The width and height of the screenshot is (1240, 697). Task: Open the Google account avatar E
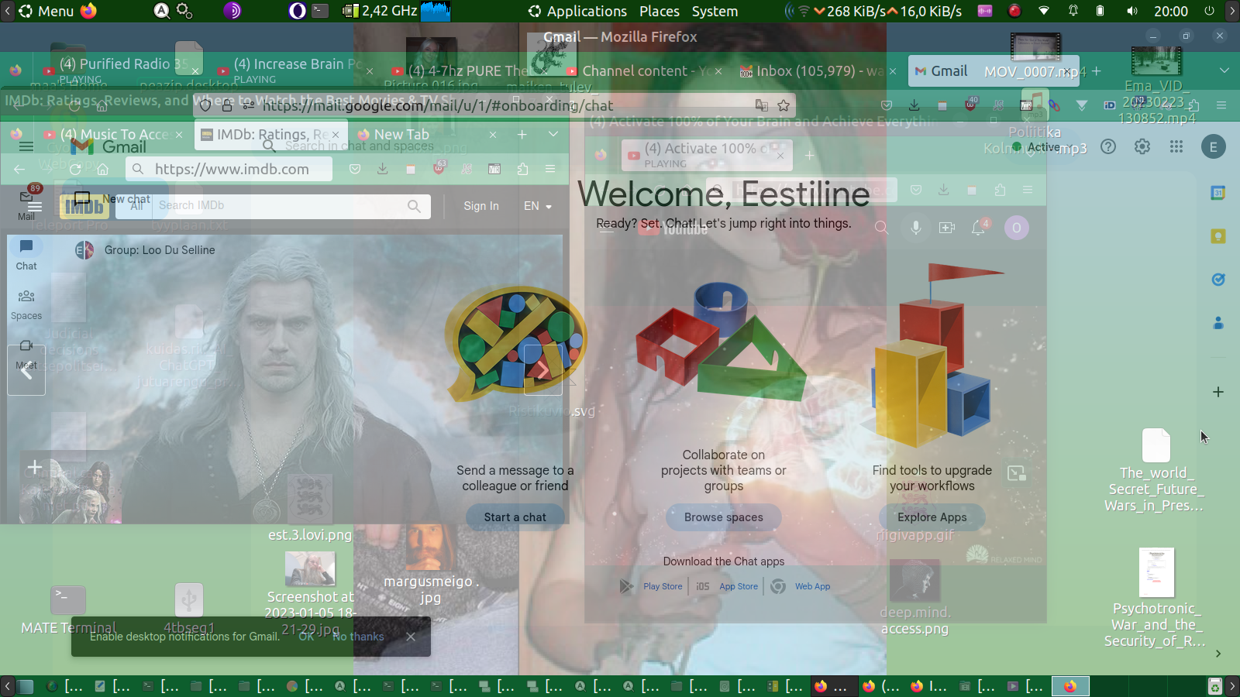1214,147
